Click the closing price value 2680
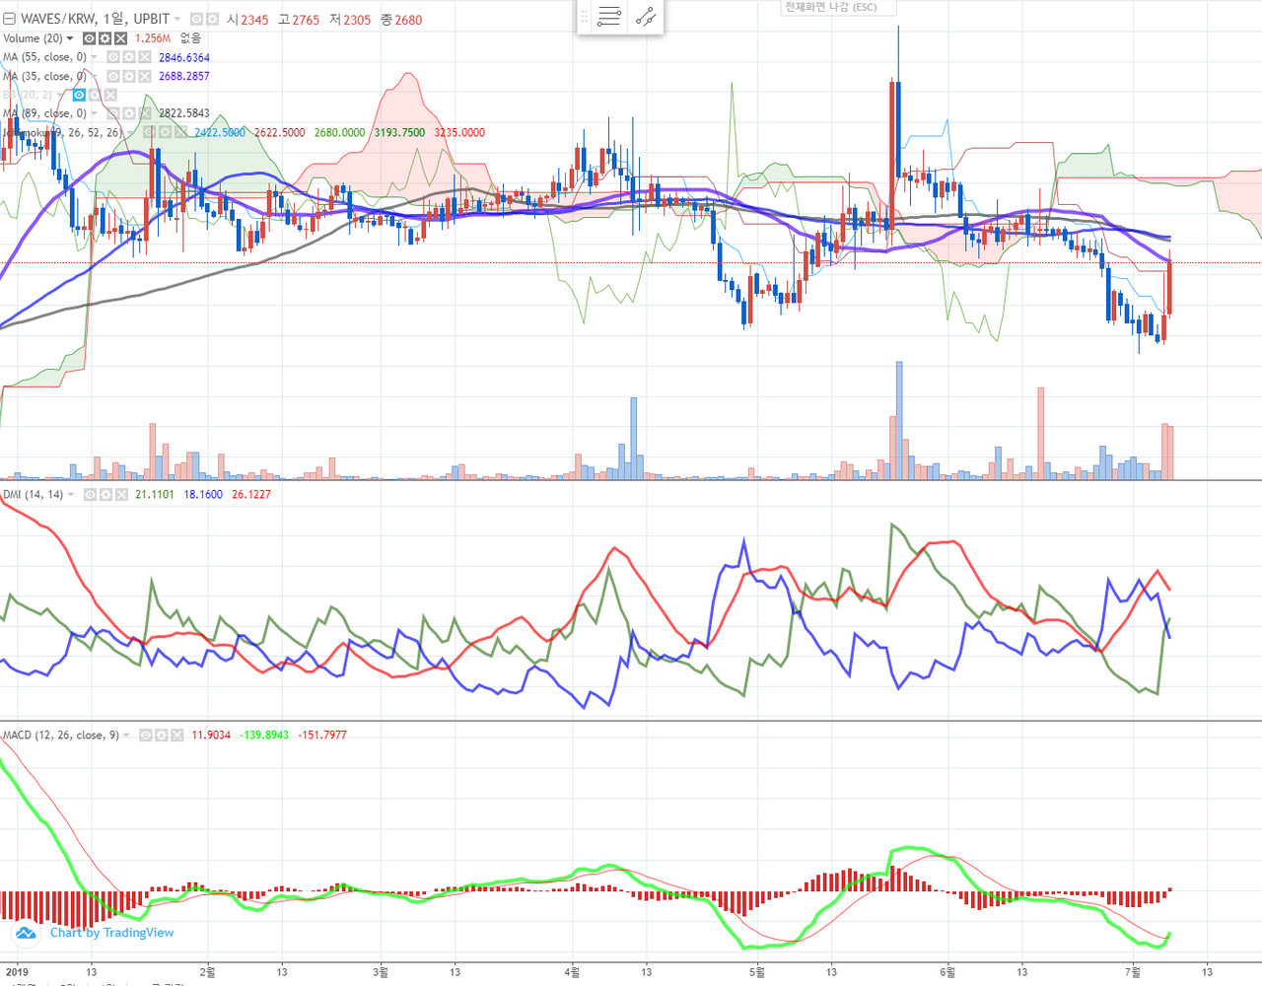 tap(408, 20)
